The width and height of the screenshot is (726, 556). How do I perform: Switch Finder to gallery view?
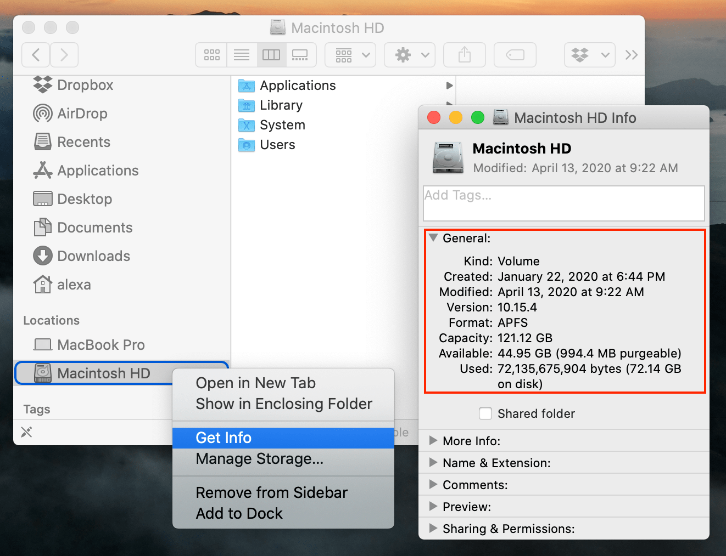[x=300, y=55]
